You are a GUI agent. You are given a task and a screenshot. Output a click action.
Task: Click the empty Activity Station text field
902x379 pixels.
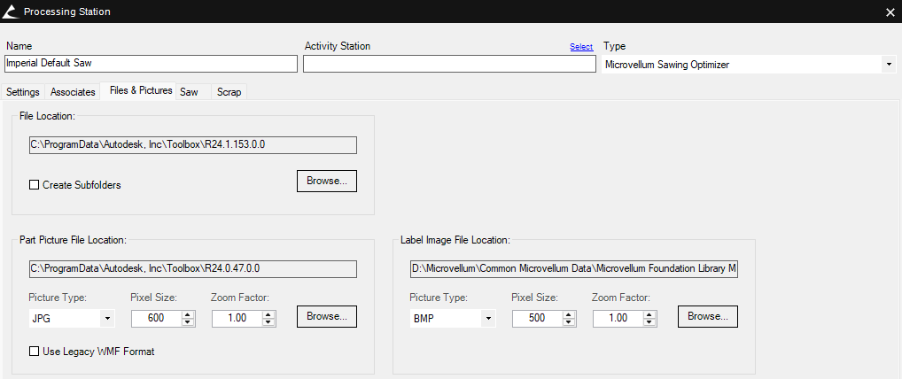pos(449,64)
